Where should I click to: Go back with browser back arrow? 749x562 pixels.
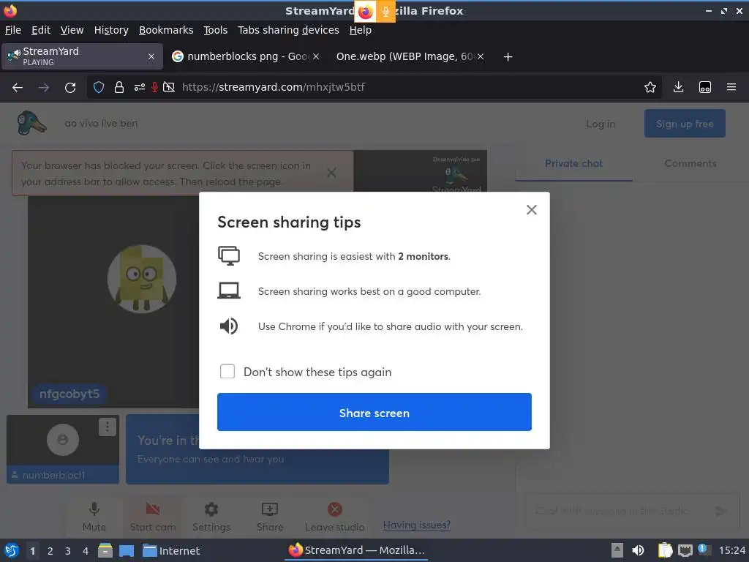coord(18,88)
